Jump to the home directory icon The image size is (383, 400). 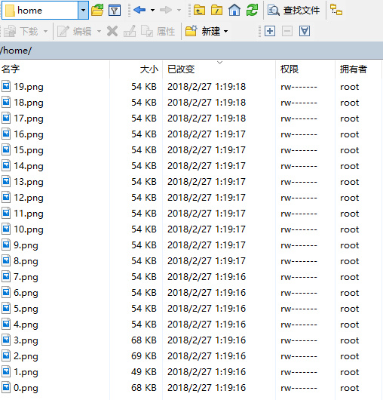coord(234,11)
